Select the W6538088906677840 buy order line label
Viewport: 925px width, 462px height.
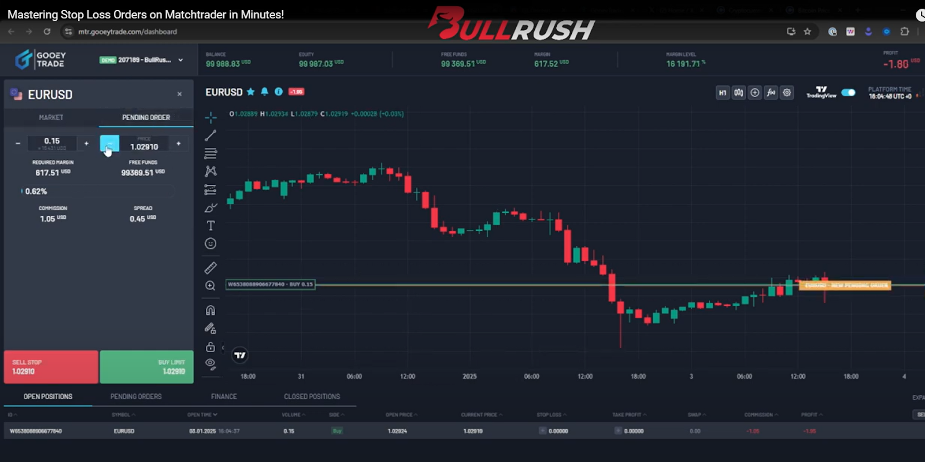click(x=271, y=284)
